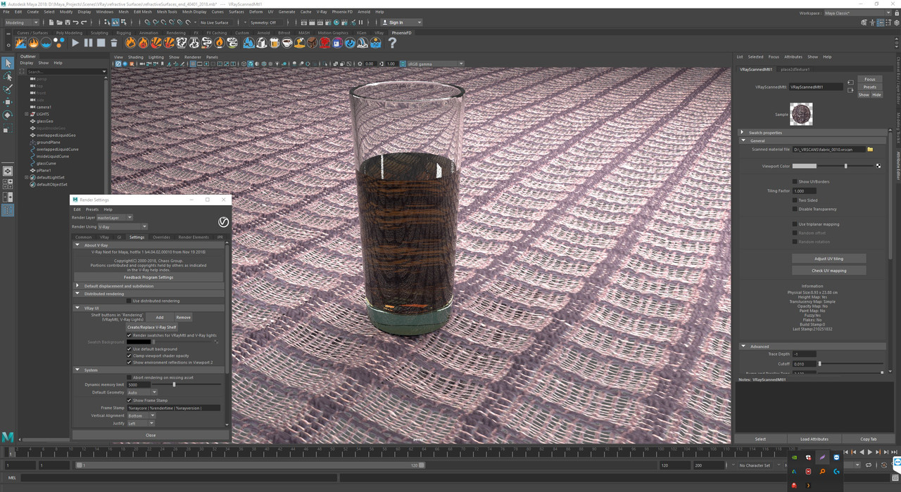901x492 pixels.
Task: Click the magnifier icon in system tray
Action: pos(822,472)
